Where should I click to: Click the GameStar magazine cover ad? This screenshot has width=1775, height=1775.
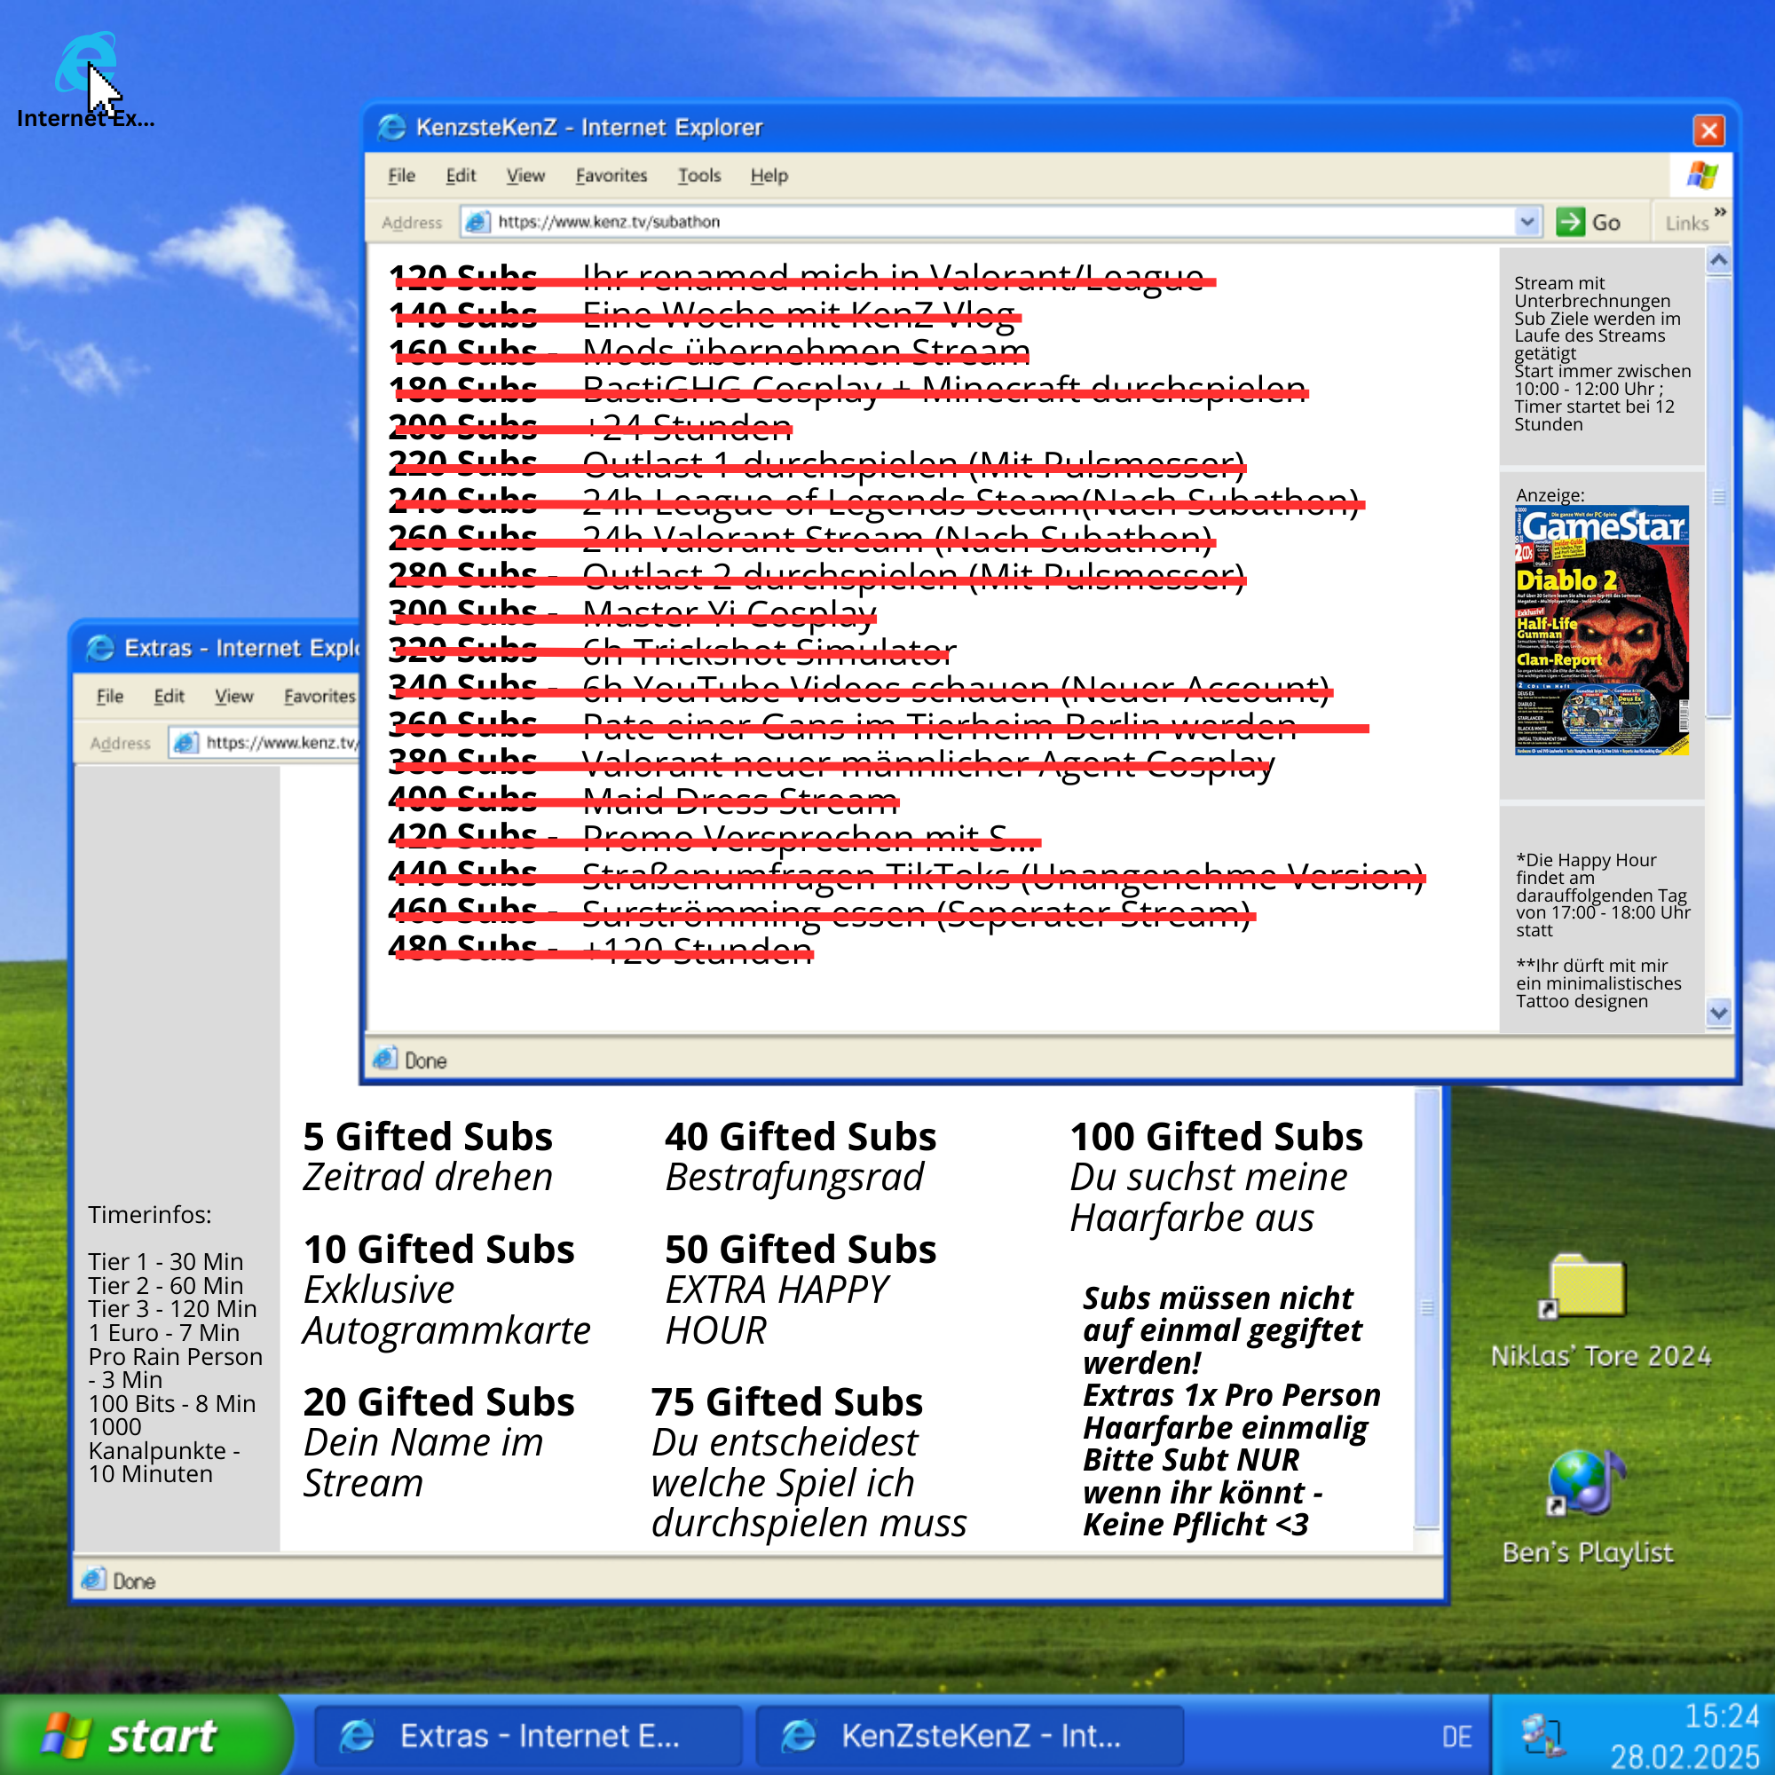point(1601,630)
